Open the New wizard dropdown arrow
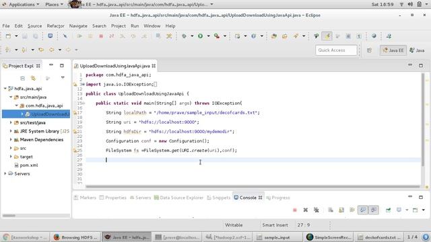Screen dimensions: 431x242 (x=16, y=36)
